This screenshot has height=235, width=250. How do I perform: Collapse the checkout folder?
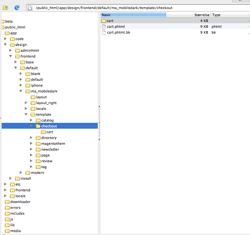coord(31,126)
